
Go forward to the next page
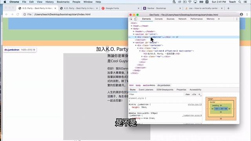[x=12, y=14]
